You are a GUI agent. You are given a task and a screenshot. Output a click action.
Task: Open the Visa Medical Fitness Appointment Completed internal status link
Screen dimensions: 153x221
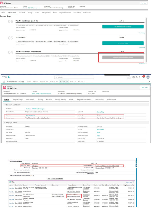pos(107,166)
